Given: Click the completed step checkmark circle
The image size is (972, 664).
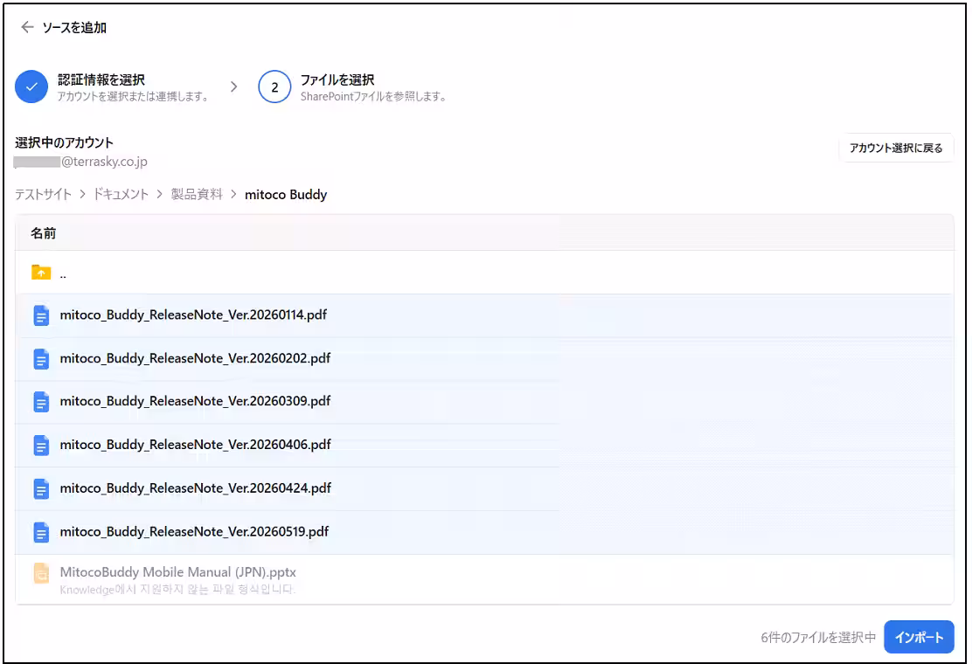Looking at the screenshot, I should coord(31,86).
